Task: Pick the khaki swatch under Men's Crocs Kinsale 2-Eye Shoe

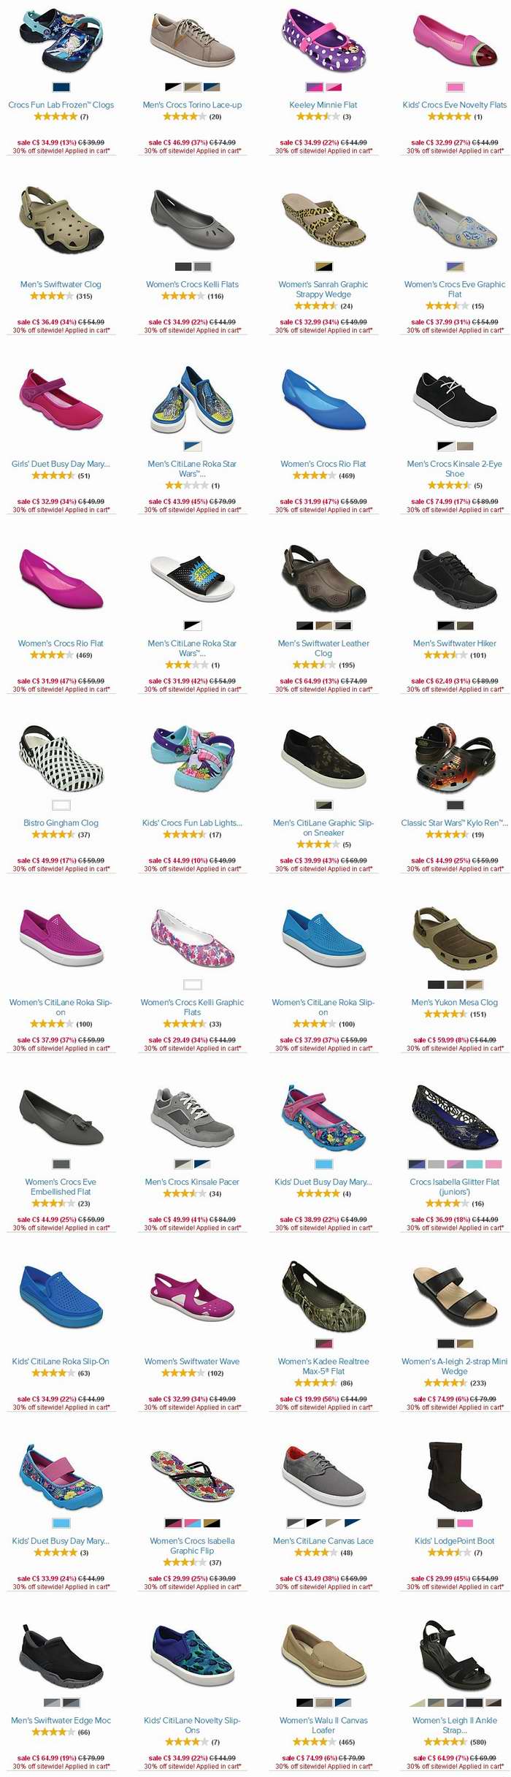Action: pyautogui.click(x=464, y=446)
